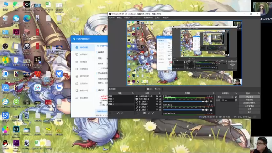Open transition properties gear icon

tap(235, 97)
